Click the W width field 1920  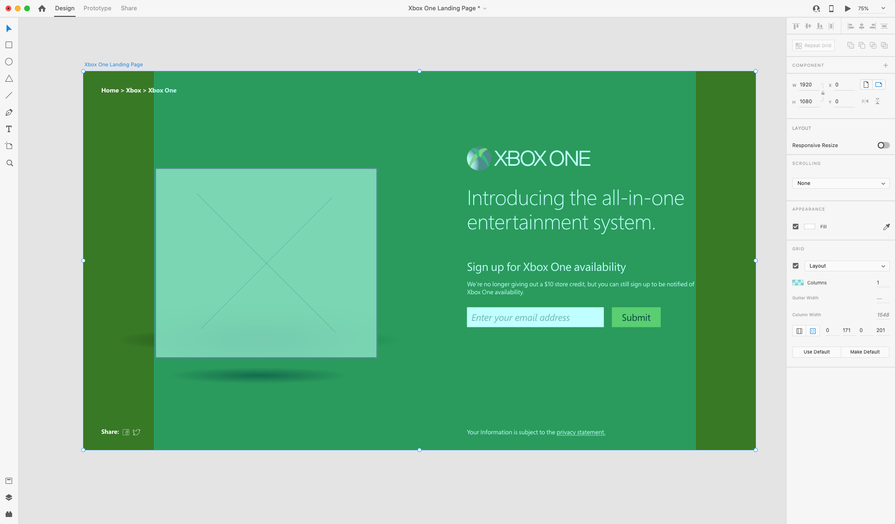click(809, 85)
